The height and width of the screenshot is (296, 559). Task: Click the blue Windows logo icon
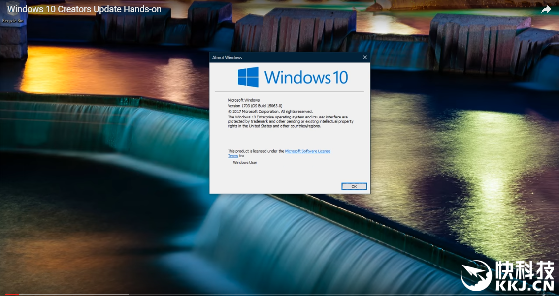(248, 77)
